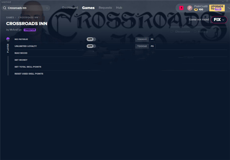Change the F1 hotkey binding
The height and width of the screenshot is (160, 230).
[x=152, y=39]
